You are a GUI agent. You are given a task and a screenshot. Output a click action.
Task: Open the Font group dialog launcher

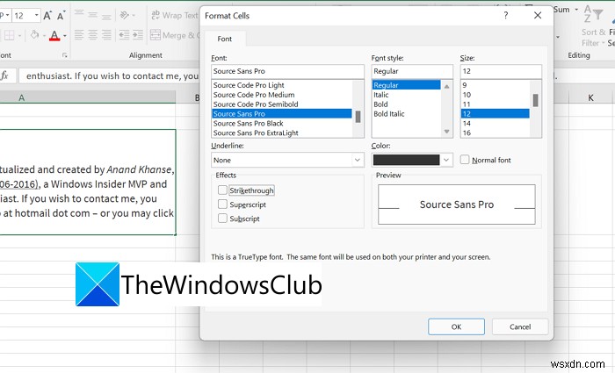(65, 55)
